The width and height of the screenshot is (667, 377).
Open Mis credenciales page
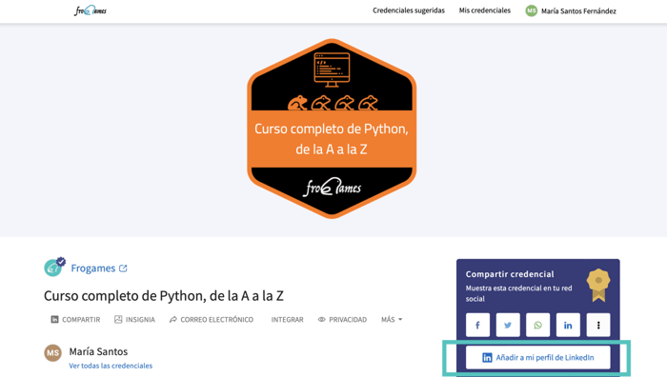pos(484,10)
